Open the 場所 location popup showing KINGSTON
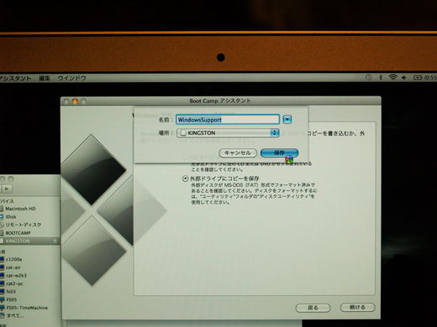Image resolution: width=437 pixels, height=327 pixels. (x=228, y=132)
